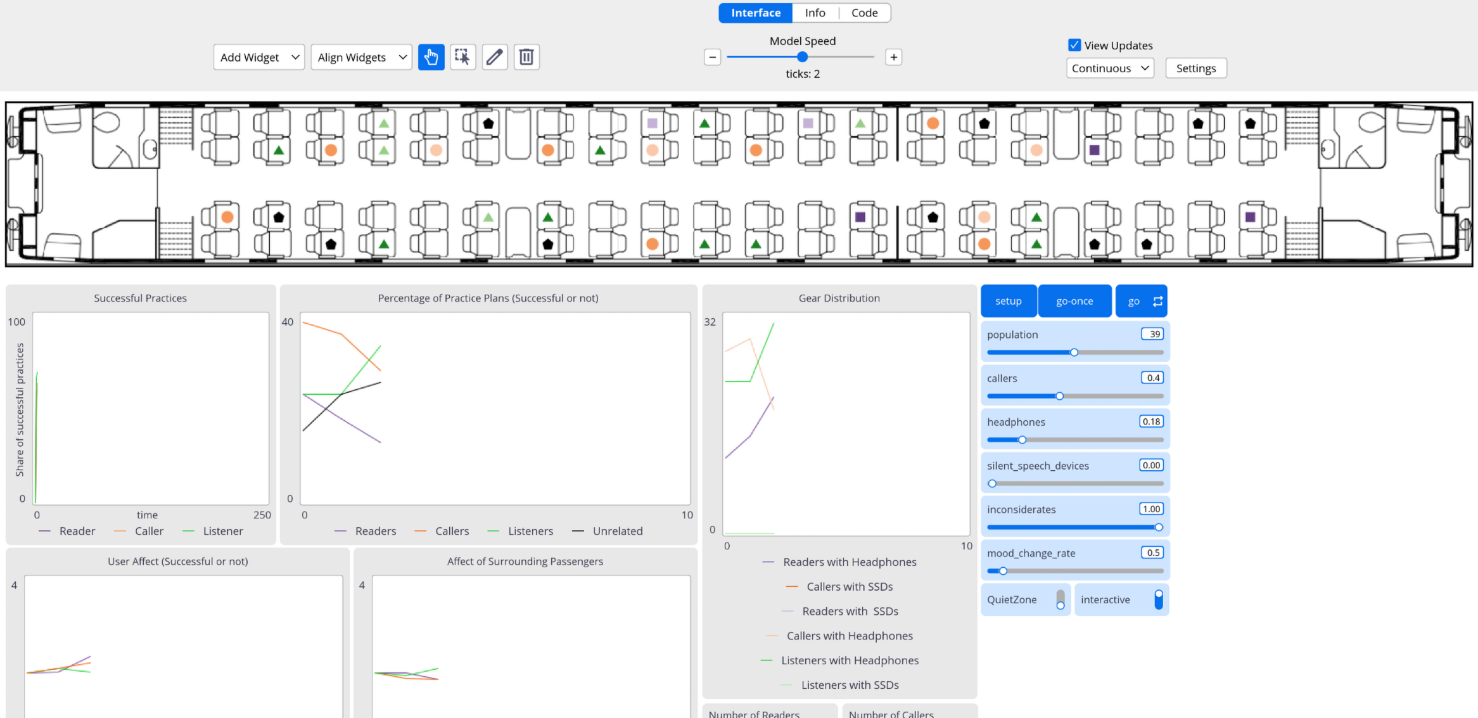Open the Add Widget dropdown
Image resolution: width=1478 pixels, height=718 pixels.
pyautogui.click(x=259, y=57)
